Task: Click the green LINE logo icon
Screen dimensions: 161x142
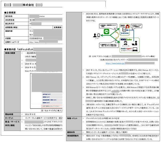Action: point(106,31)
